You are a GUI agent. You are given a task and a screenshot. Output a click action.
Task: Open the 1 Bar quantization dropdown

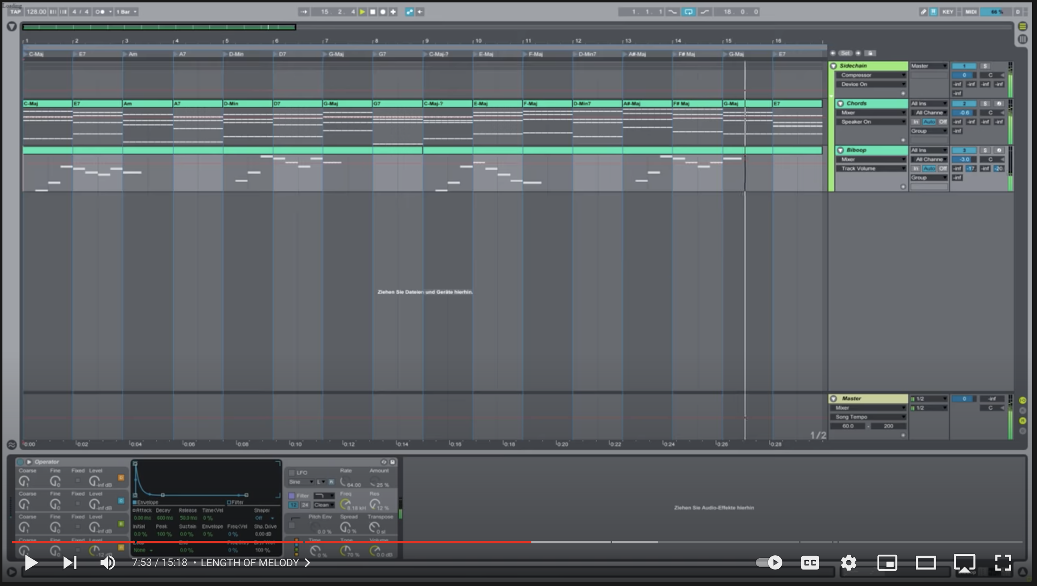pos(126,12)
